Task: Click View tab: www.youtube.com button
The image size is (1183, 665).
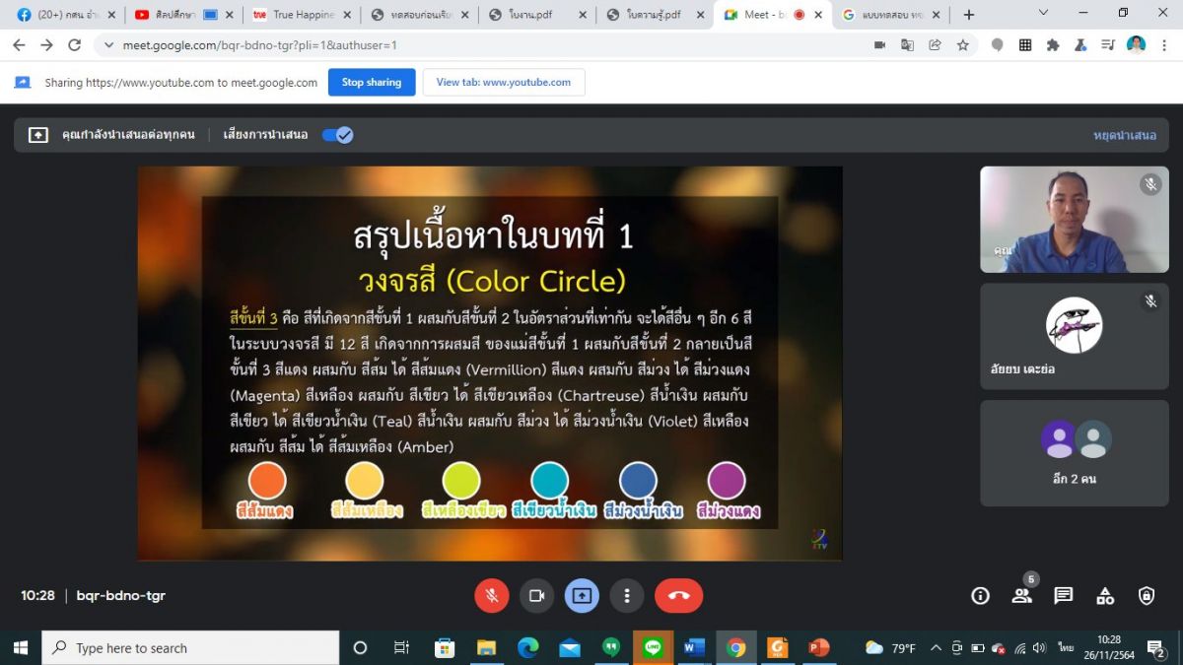Action: (x=503, y=83)
